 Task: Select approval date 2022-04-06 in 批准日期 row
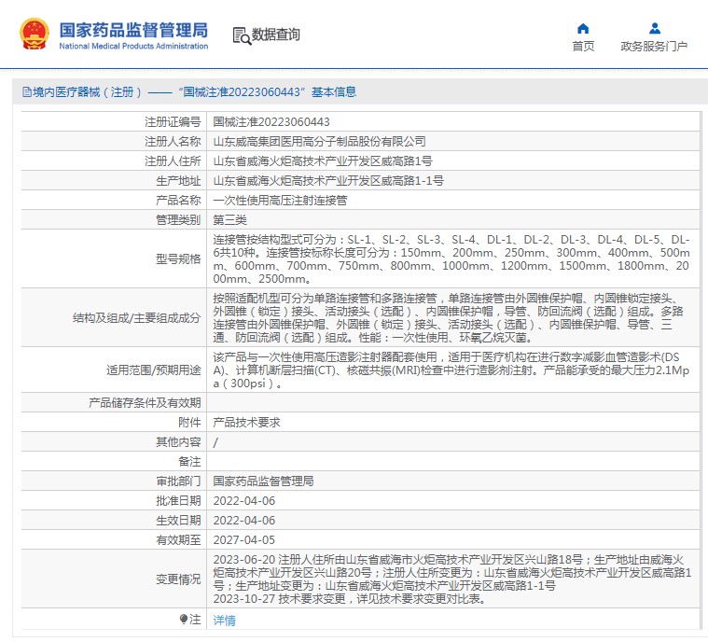[x=243, y=500]
